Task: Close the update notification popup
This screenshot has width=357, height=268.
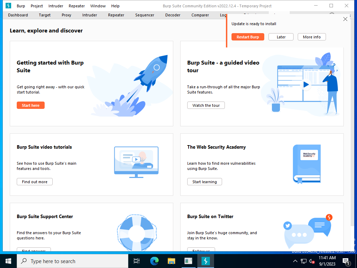Action: (x=345, y=19)
